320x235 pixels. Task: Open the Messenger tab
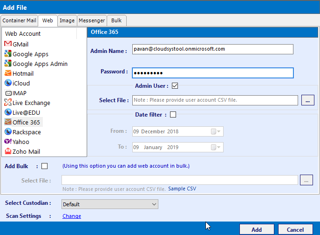pyautogui.click(x=92, y=20)
